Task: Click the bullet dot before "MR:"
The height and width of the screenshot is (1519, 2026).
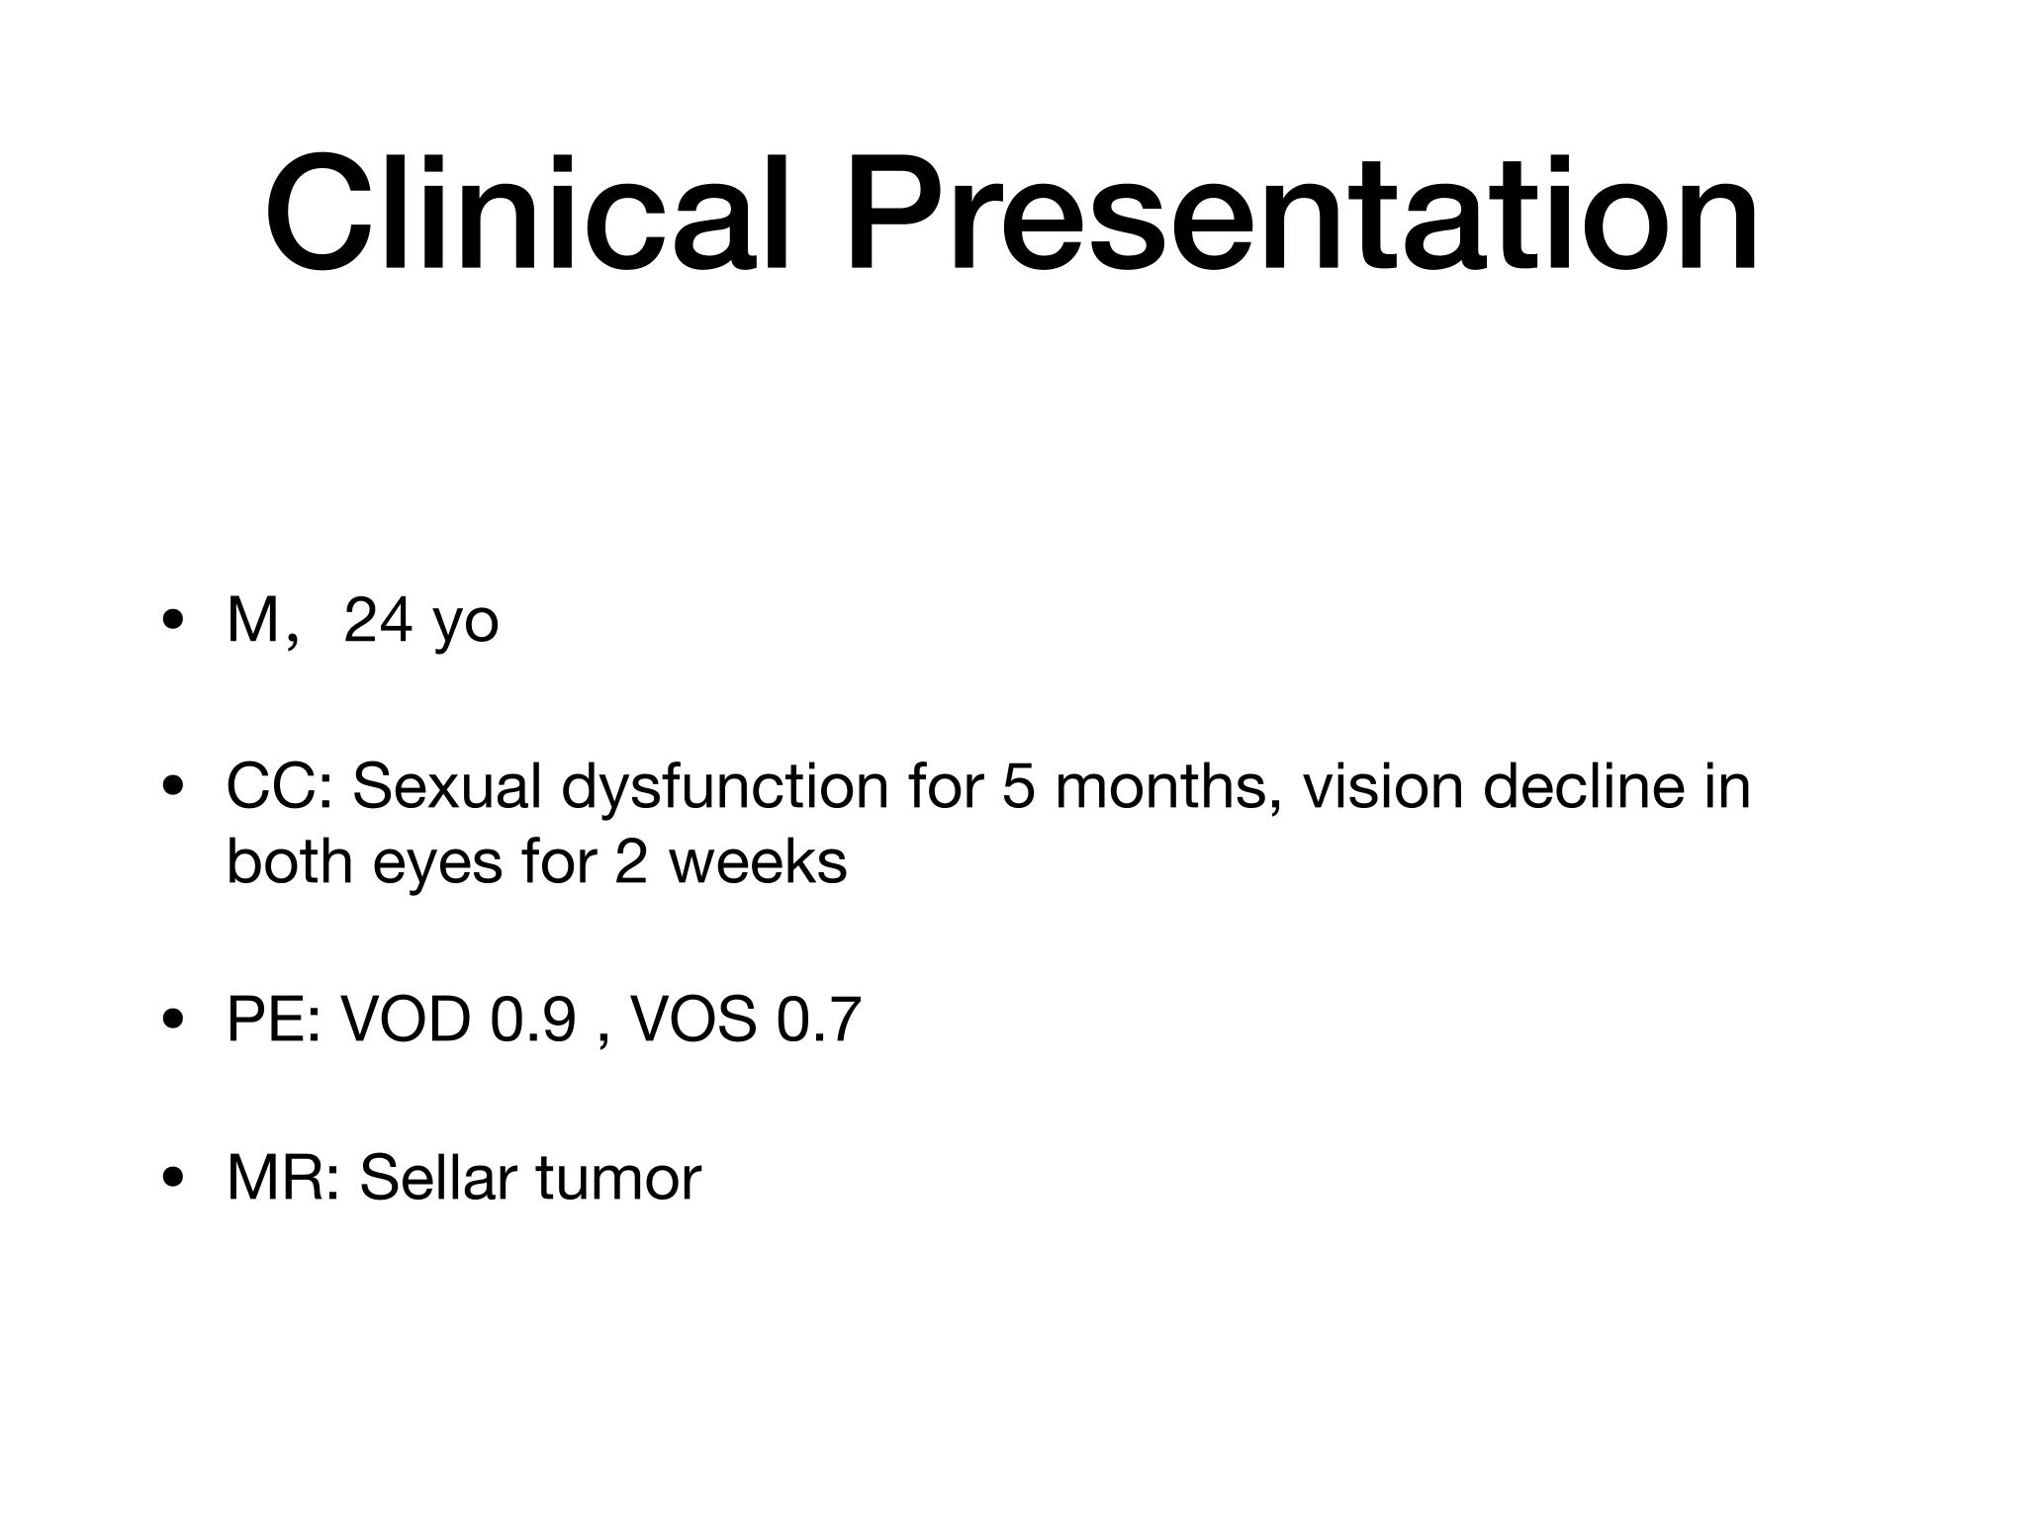Action: pyautogui.click(x=175, y=1178)
